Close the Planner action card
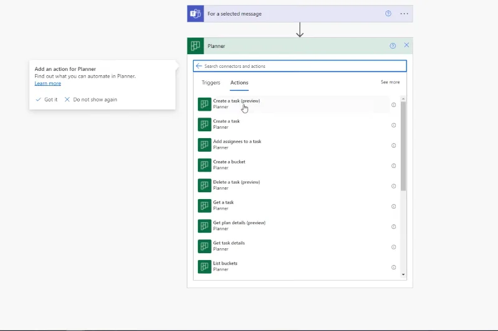 (406, 45)
